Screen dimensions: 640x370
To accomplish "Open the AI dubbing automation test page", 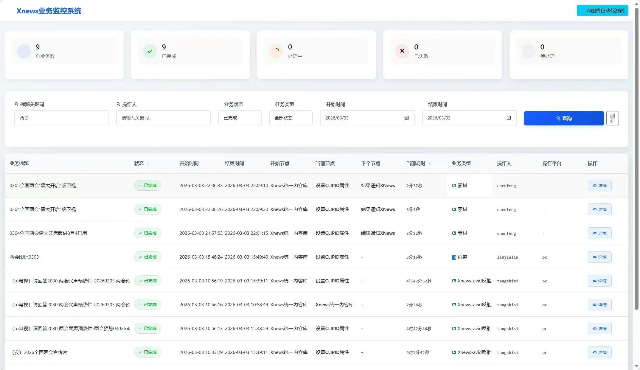I will (x=602, y=11).
